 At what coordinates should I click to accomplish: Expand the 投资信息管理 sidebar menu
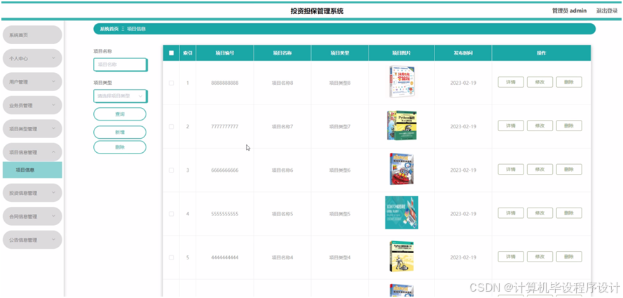[32, 193]
